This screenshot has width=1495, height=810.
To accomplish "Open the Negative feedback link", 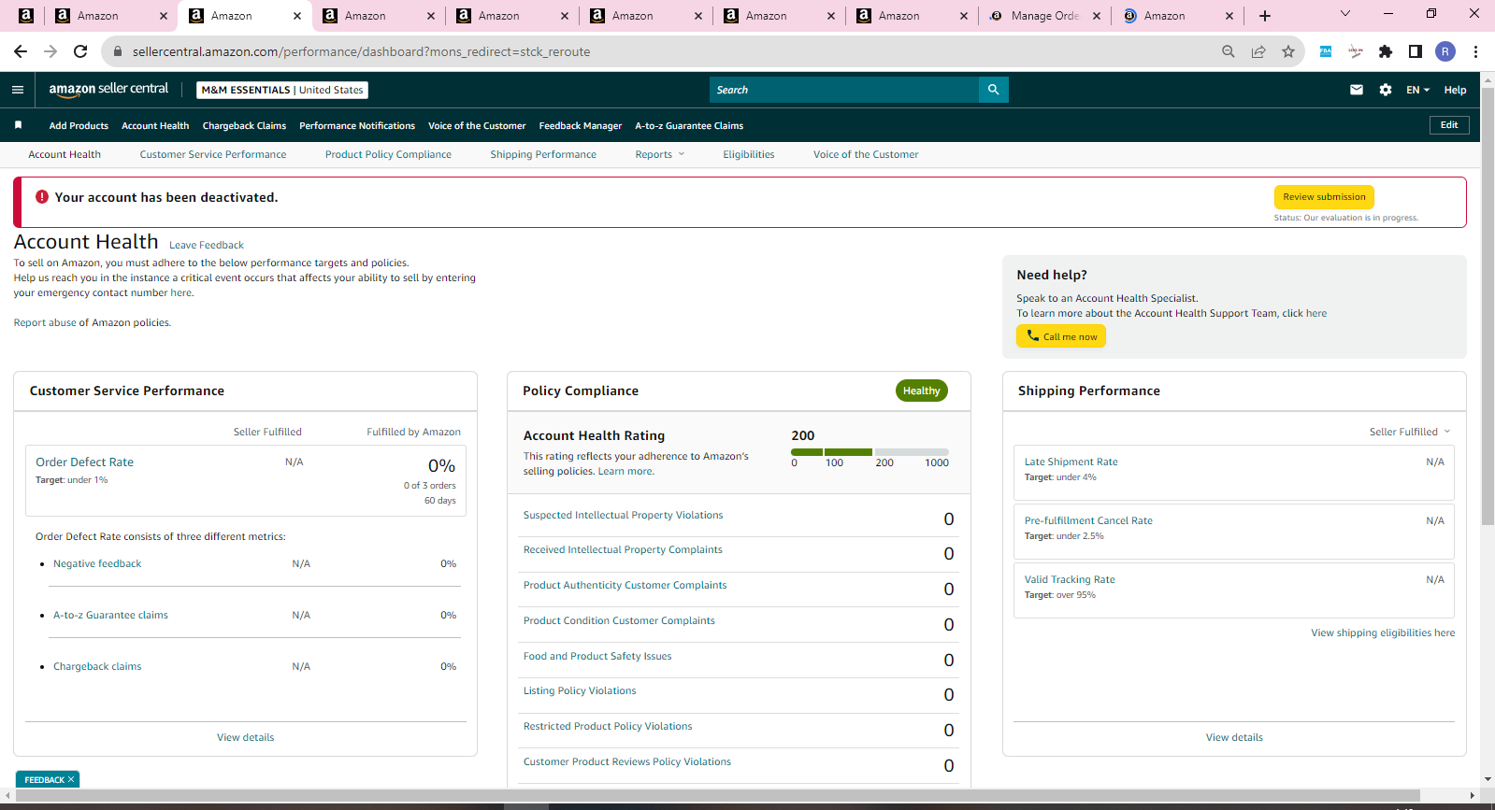I will point(97,563).
